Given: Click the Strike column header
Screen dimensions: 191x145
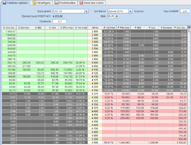Looking at the screenshot, I should pos(95,27).
